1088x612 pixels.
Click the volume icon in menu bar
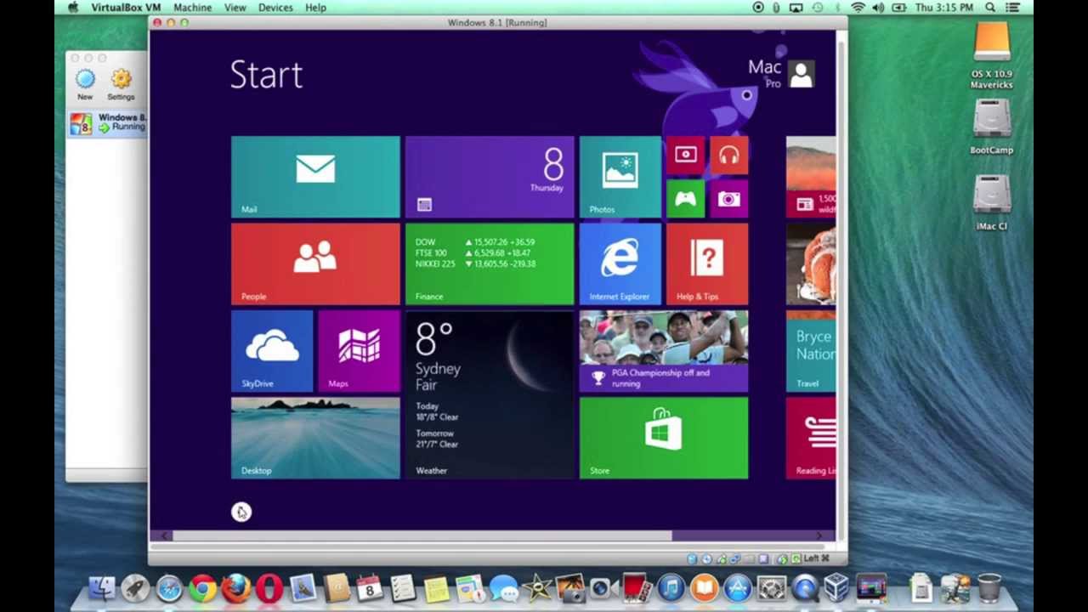(x=878, y=8)
